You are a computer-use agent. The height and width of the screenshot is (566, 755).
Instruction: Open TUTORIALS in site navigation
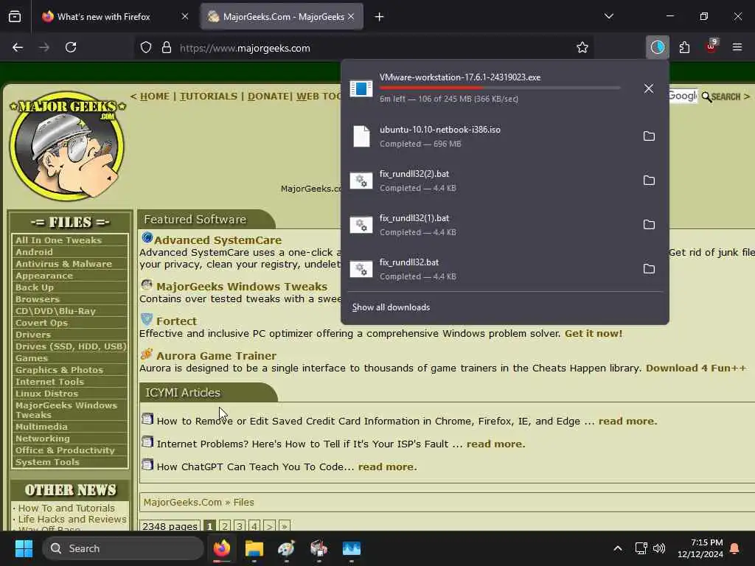(x=209, y=97)
